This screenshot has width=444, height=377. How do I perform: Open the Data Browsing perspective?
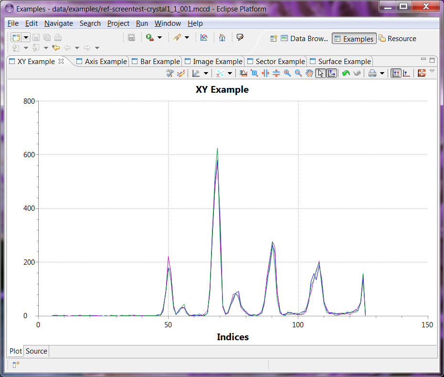pyautogui.click(x=304, y=39)
